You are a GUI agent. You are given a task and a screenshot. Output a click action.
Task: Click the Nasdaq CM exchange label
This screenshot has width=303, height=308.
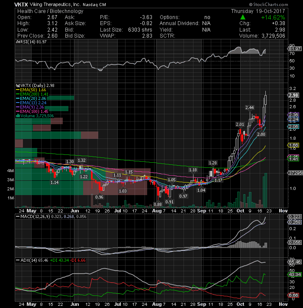[94, 5]
